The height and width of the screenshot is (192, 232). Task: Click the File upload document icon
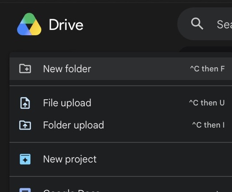click(x=25, y=103)
